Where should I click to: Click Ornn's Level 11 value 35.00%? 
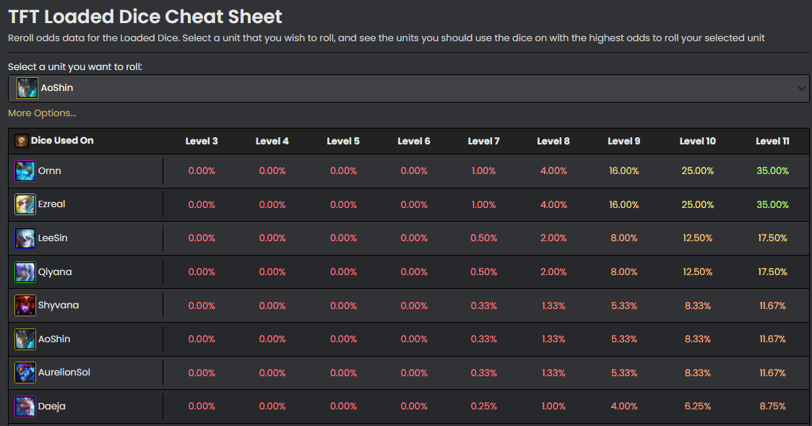coord(773,171)
